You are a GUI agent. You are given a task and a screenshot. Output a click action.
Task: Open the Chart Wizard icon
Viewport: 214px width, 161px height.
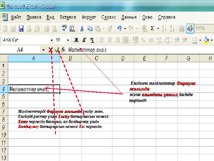[182, 29]
